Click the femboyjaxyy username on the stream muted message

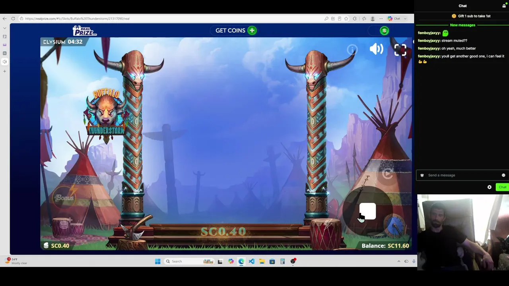[429, 41]
